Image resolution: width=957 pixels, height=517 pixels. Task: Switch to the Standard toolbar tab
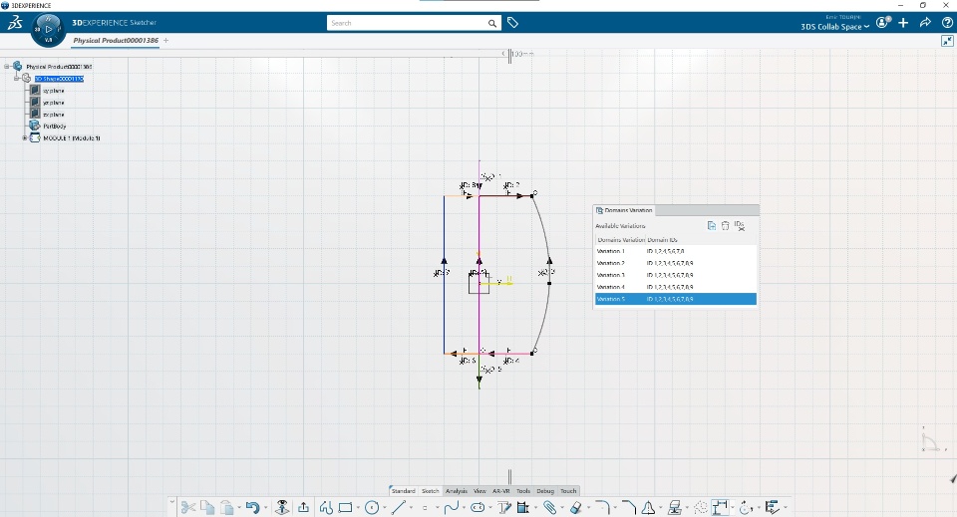(x=403, y=491)
